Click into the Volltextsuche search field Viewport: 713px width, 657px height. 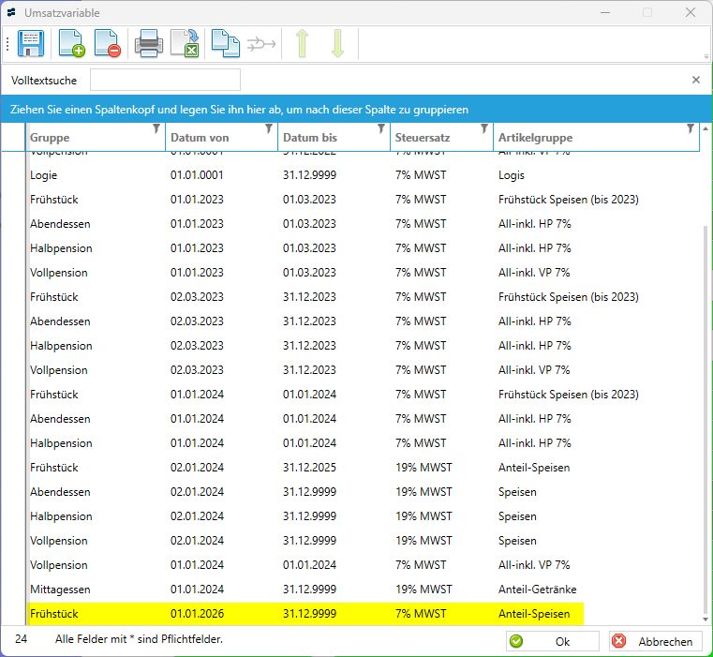tap(165, 81)
